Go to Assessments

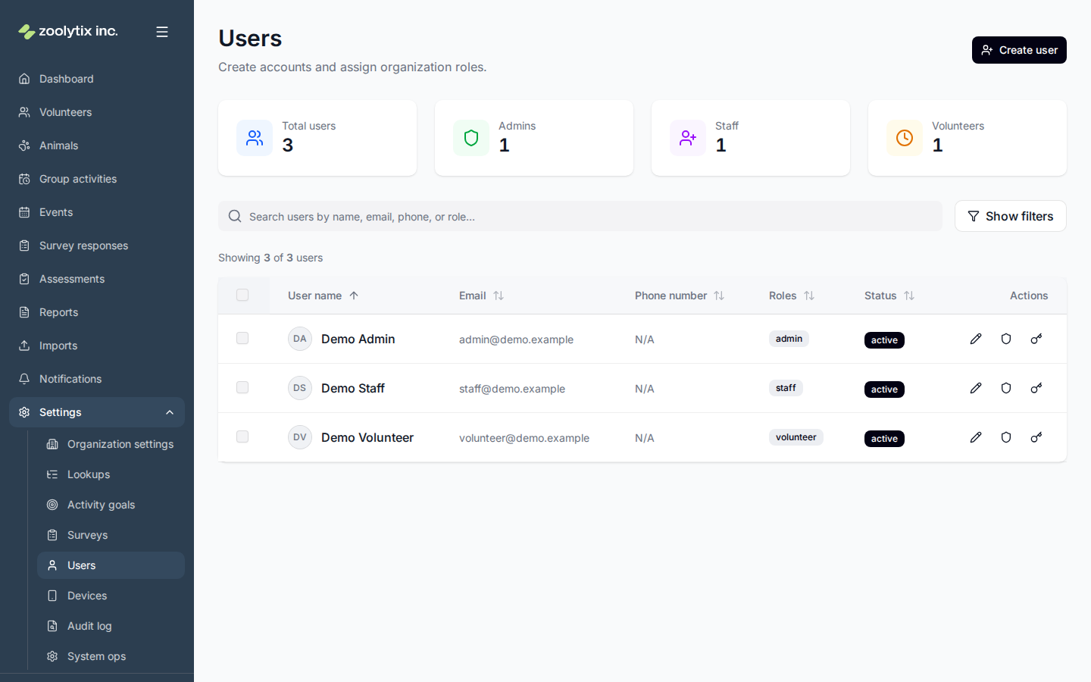point(97,279)
